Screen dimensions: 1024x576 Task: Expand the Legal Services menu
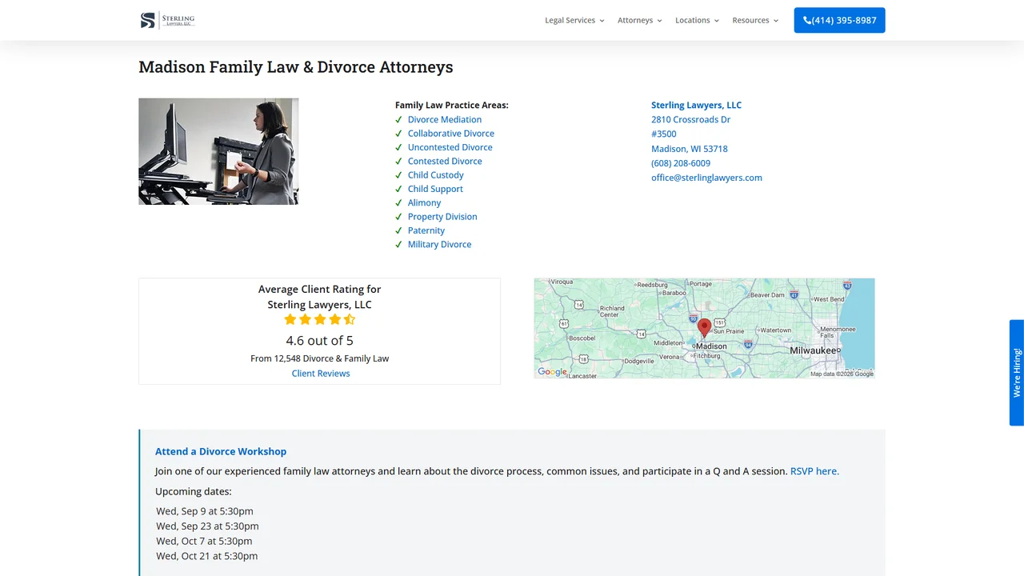coord(574,20)
